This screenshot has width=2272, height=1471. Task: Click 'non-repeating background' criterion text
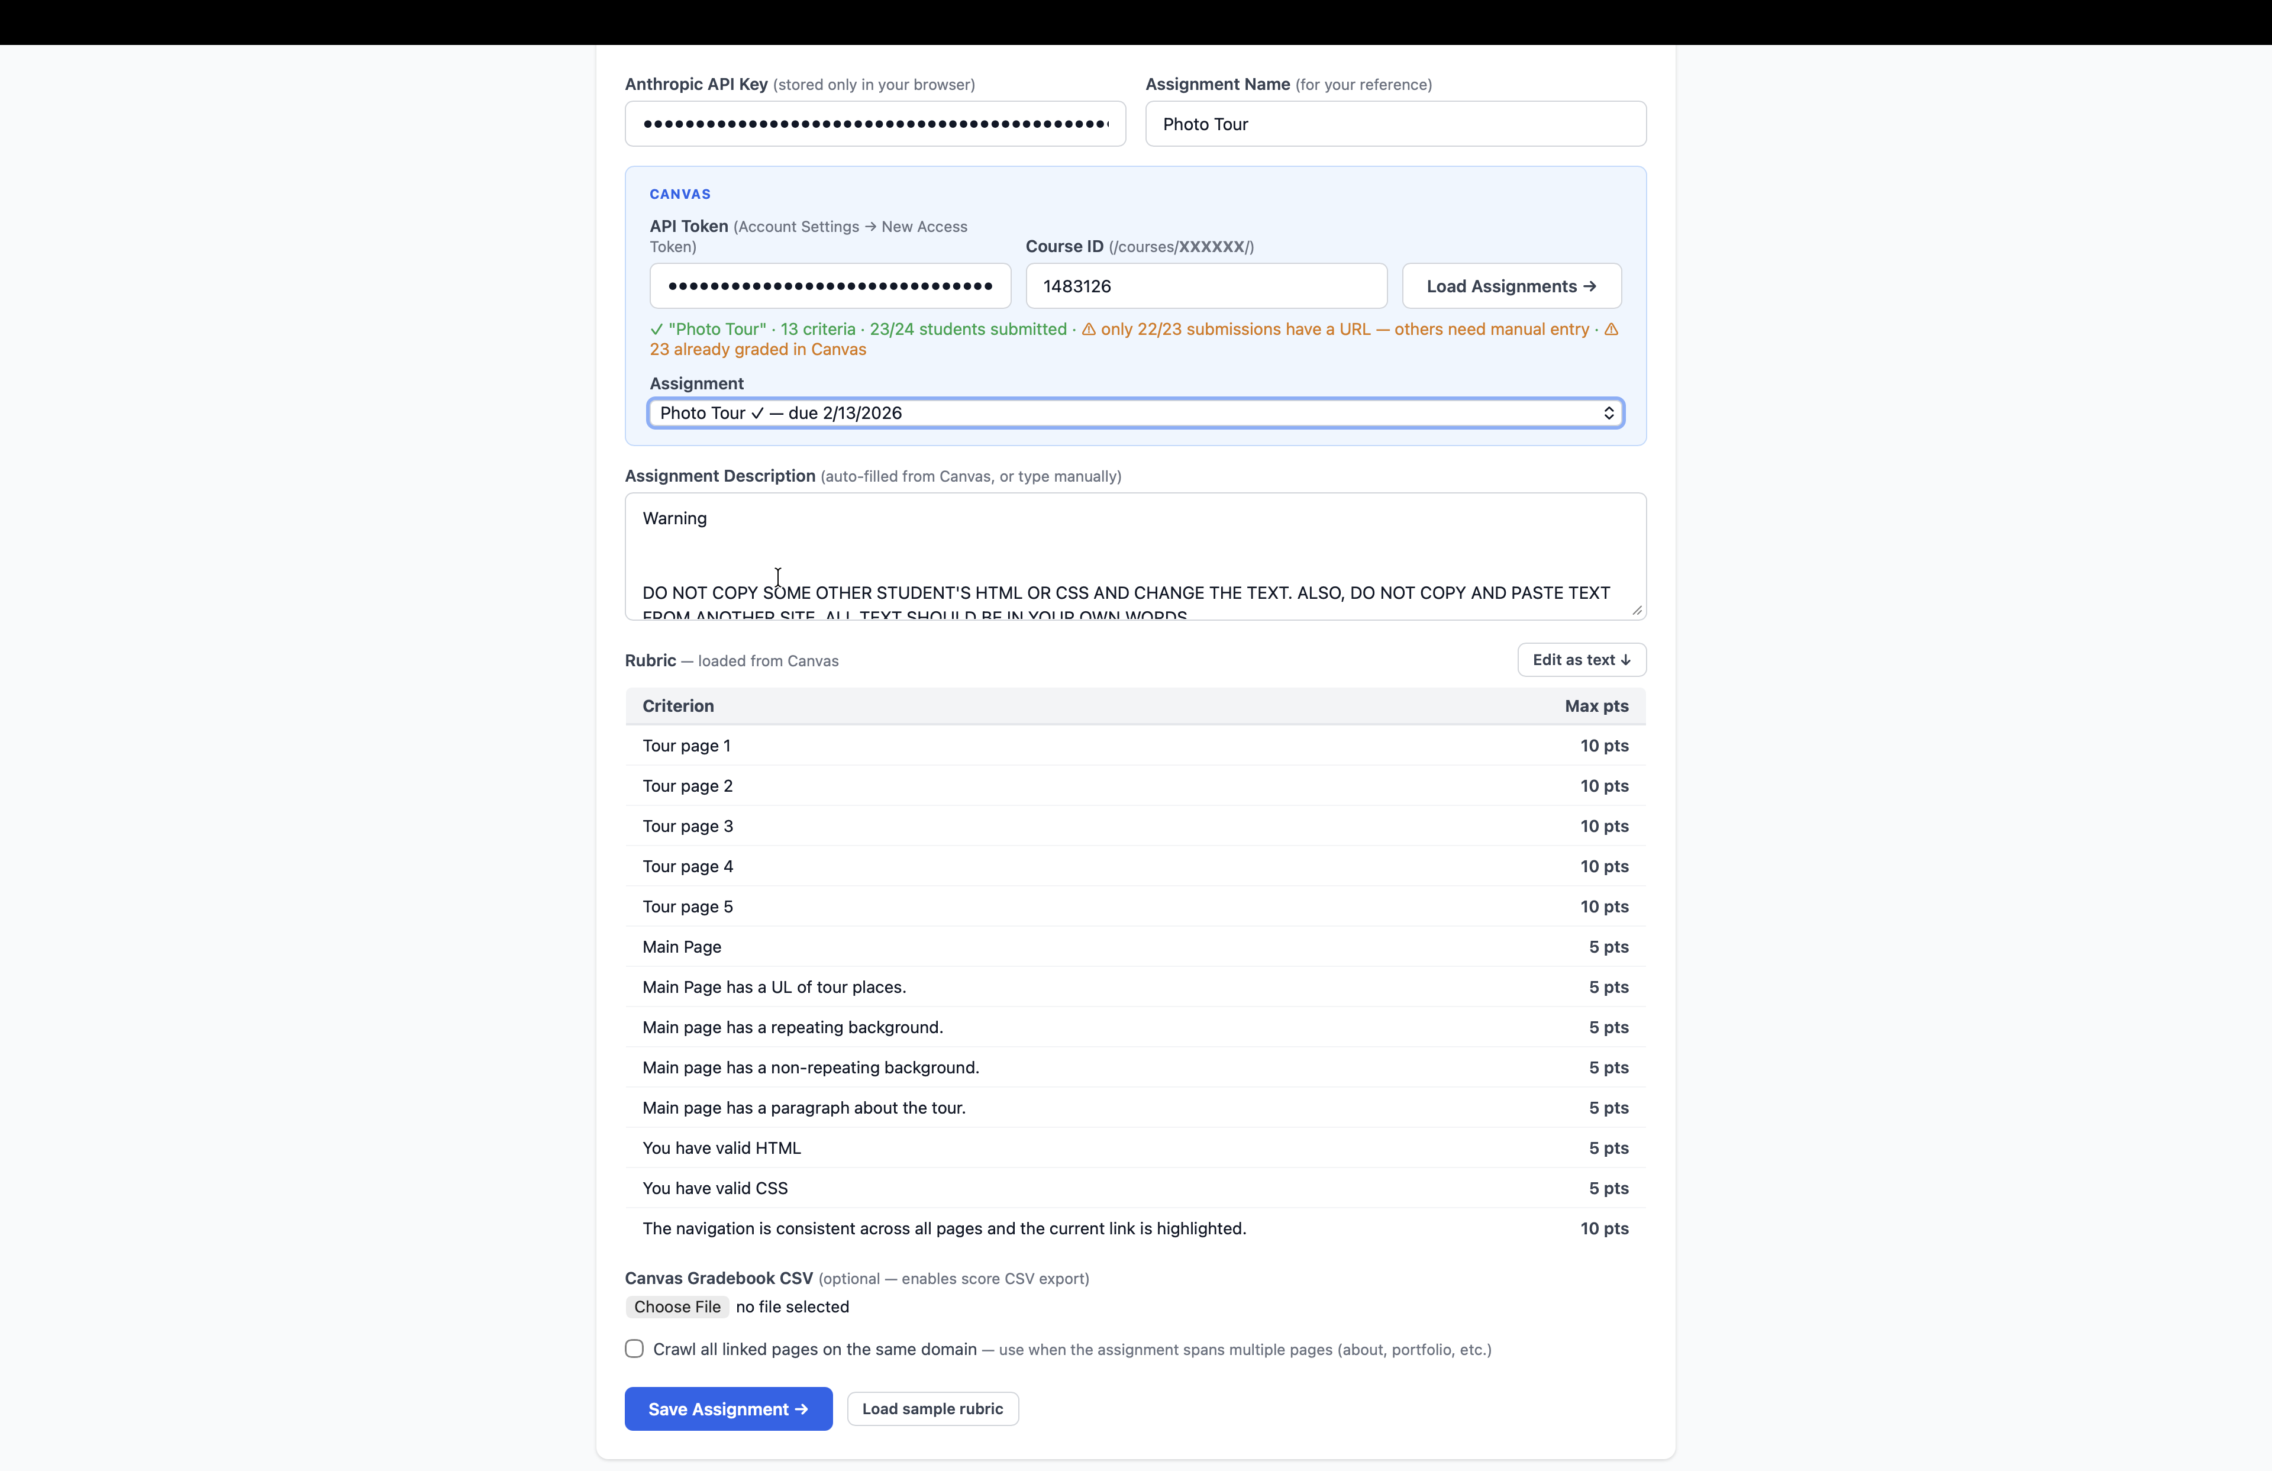pos(811,1067)
